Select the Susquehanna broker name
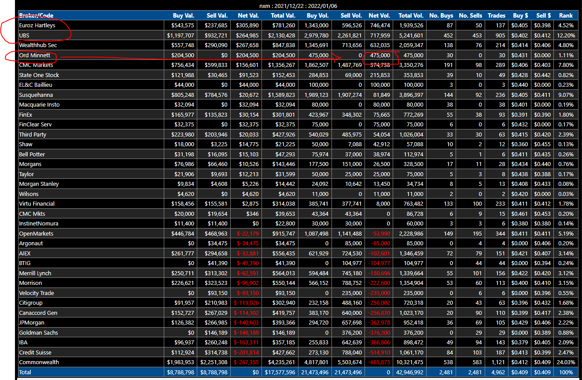This screenshot has height=380, width=582. pyautogui.click(x=36, y=95)
